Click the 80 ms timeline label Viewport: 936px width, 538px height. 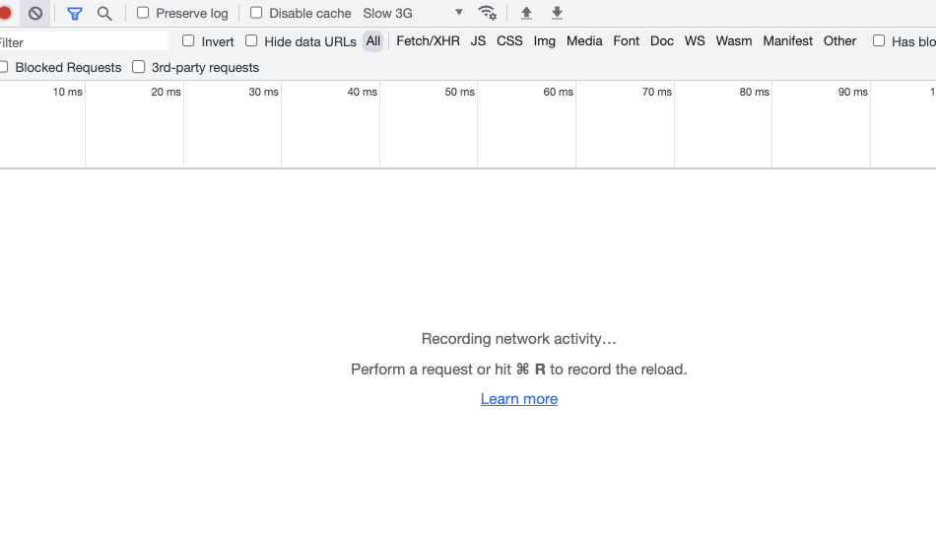coord(755,92)
